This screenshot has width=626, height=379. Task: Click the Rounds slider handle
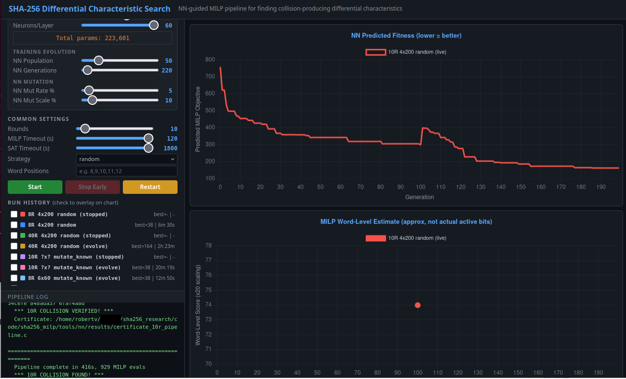pyautogui.click(x=85, y=129)
